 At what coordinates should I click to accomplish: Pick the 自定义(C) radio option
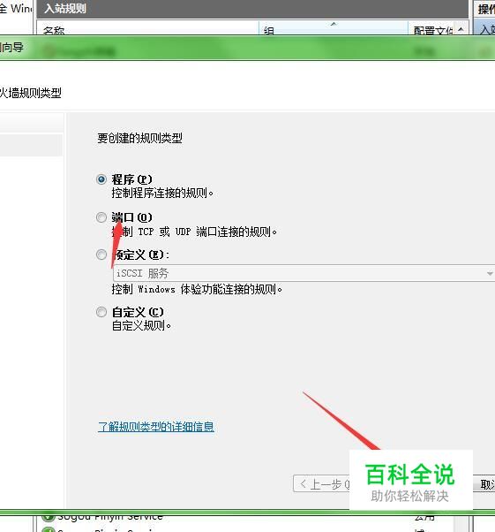101,312
